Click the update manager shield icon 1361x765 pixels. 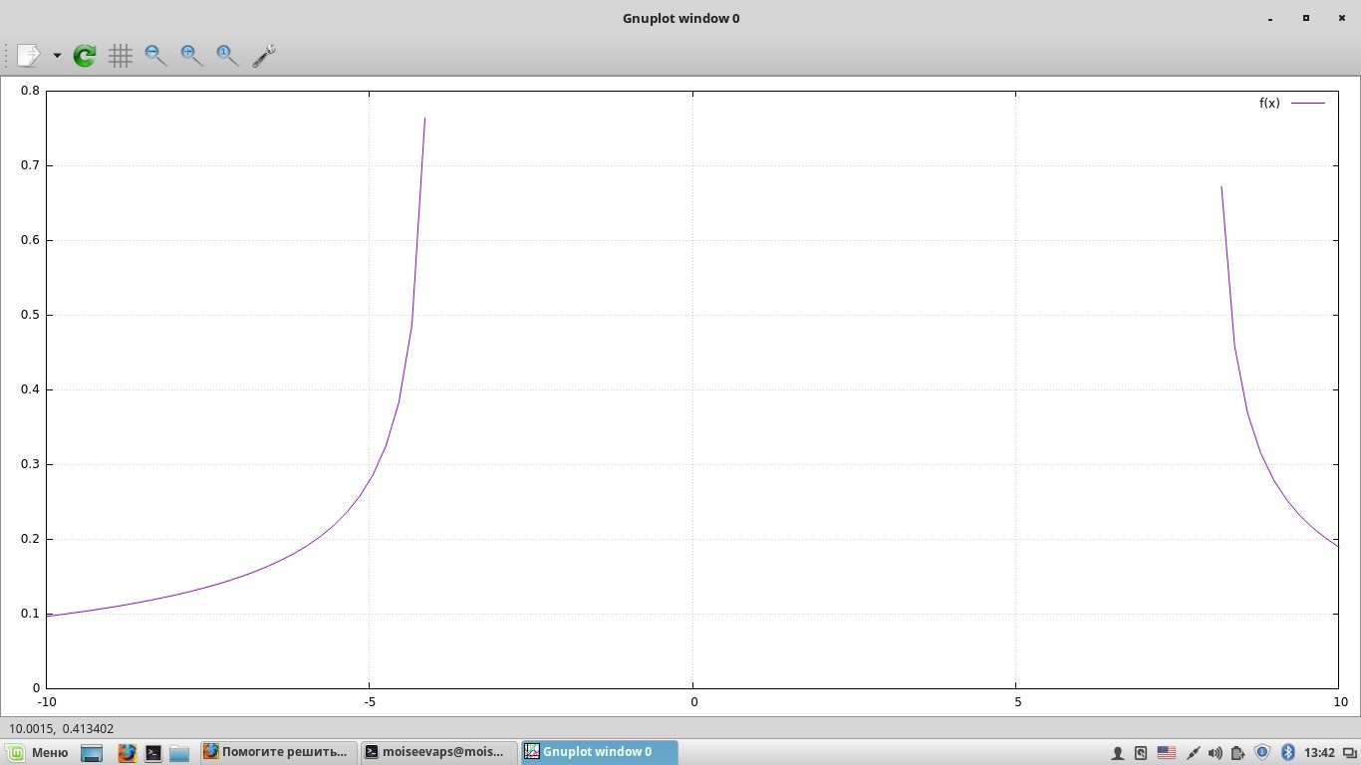tap(1262, 753)
